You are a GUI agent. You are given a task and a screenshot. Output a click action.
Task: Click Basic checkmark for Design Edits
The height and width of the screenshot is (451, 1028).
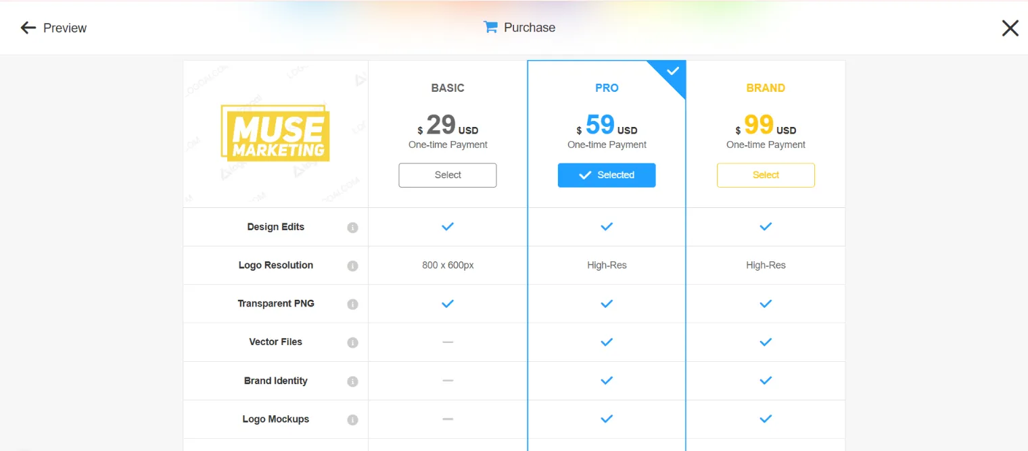click(448, 227)
